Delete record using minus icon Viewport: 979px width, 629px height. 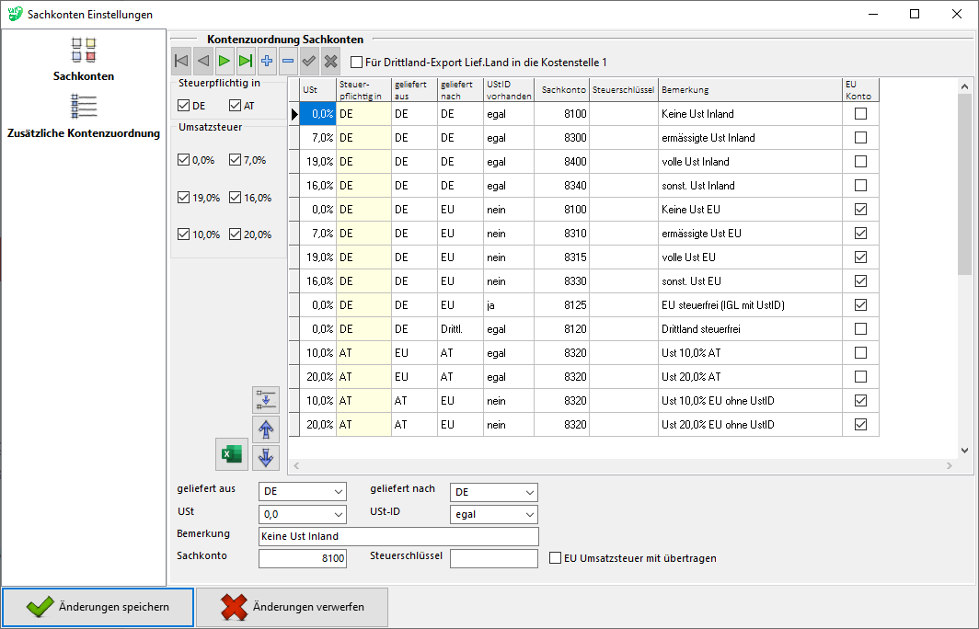click(288, 62)
